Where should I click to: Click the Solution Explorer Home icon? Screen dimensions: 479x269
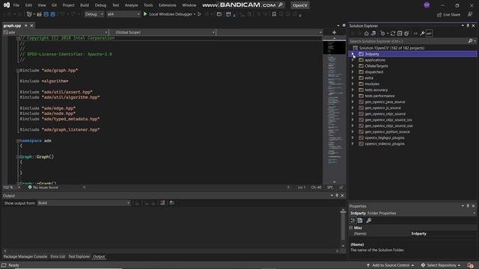[367, 33]
